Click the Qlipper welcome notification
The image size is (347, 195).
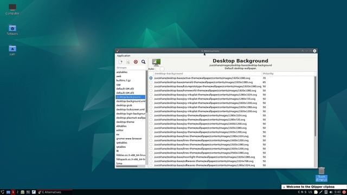(x=314, y=187)
